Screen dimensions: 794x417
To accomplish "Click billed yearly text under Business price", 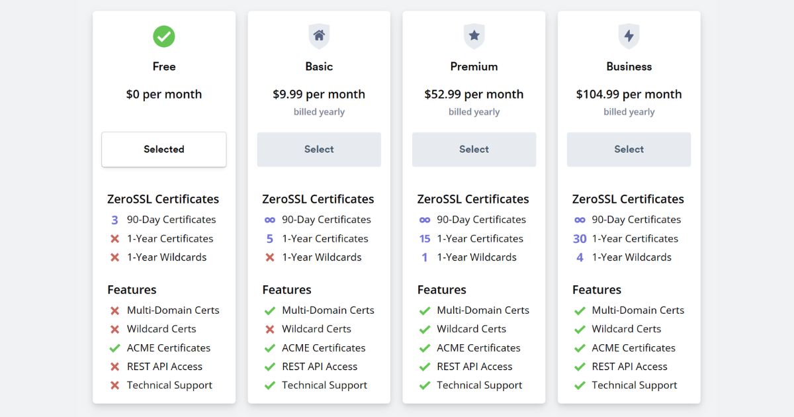I will tap(629, 111).
